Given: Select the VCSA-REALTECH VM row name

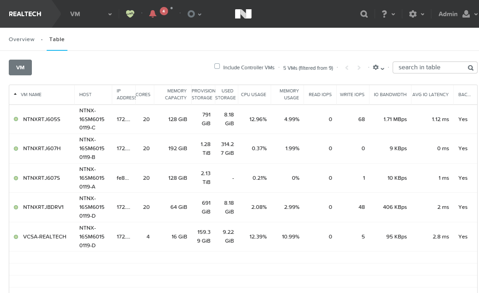Looking at the screenshot, I should click(45, 237).
